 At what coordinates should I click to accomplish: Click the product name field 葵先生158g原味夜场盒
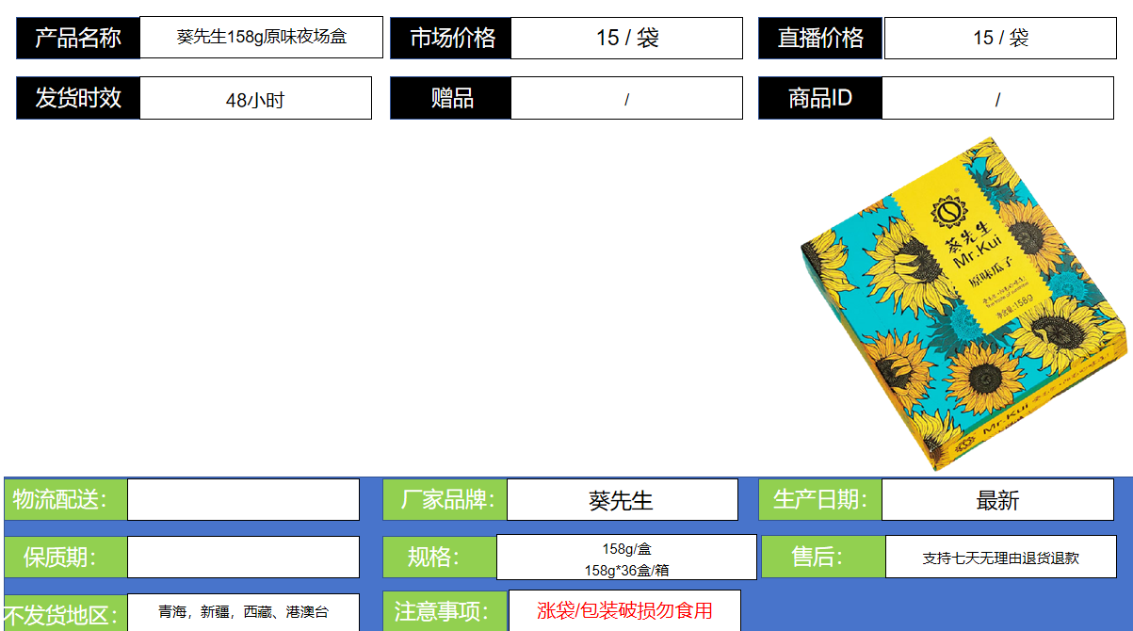(261, 38)
